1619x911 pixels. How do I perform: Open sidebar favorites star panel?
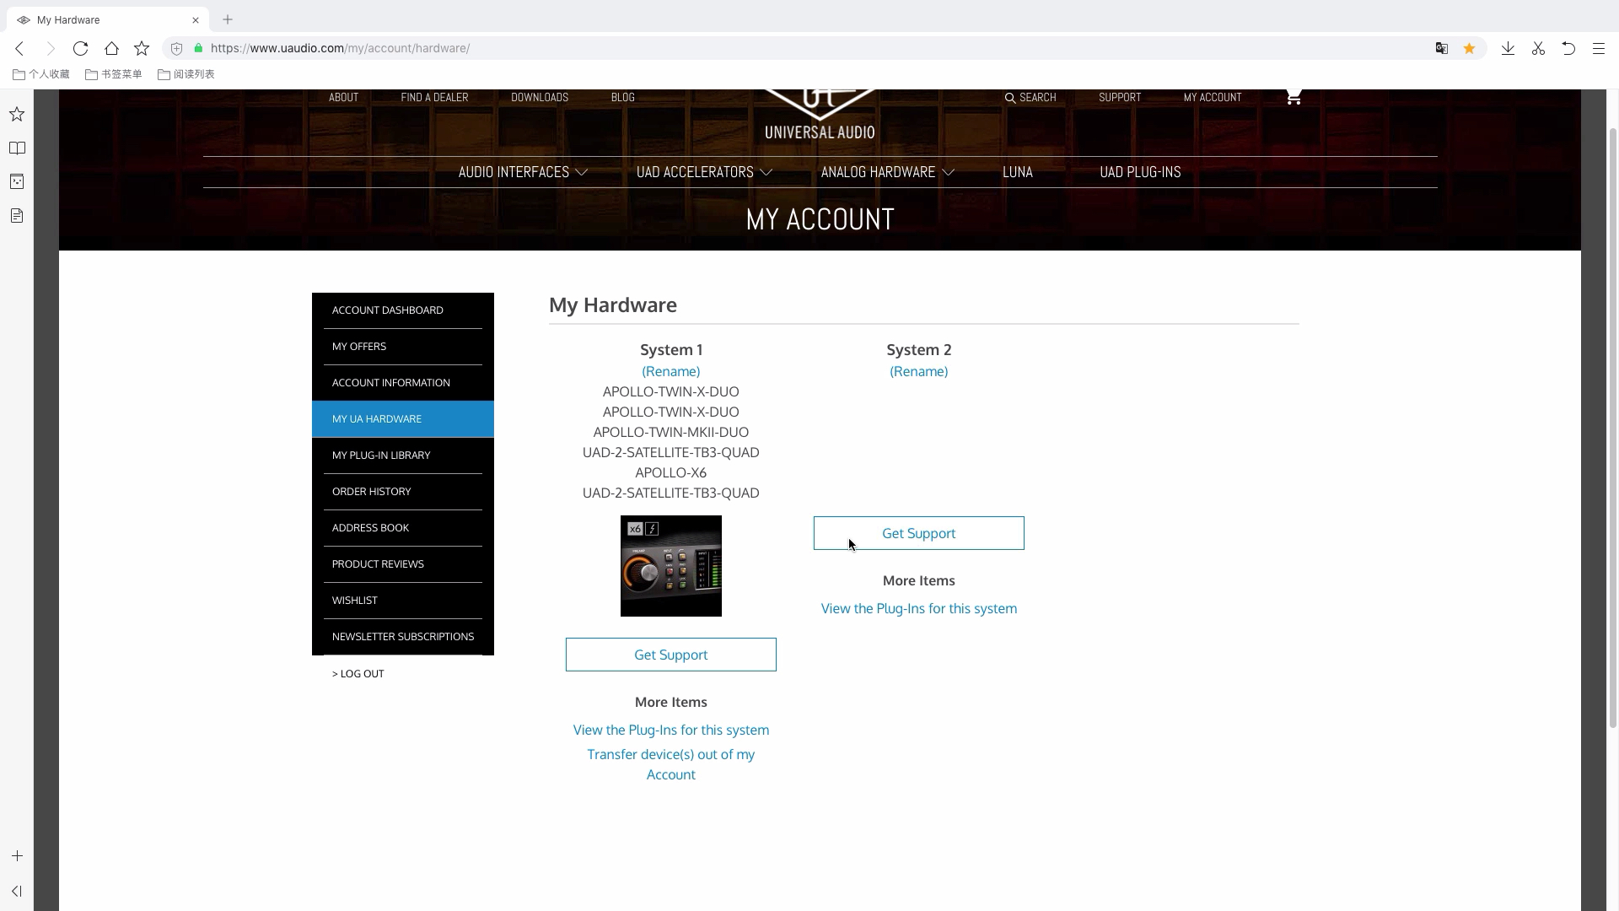[x=17, y=114]
